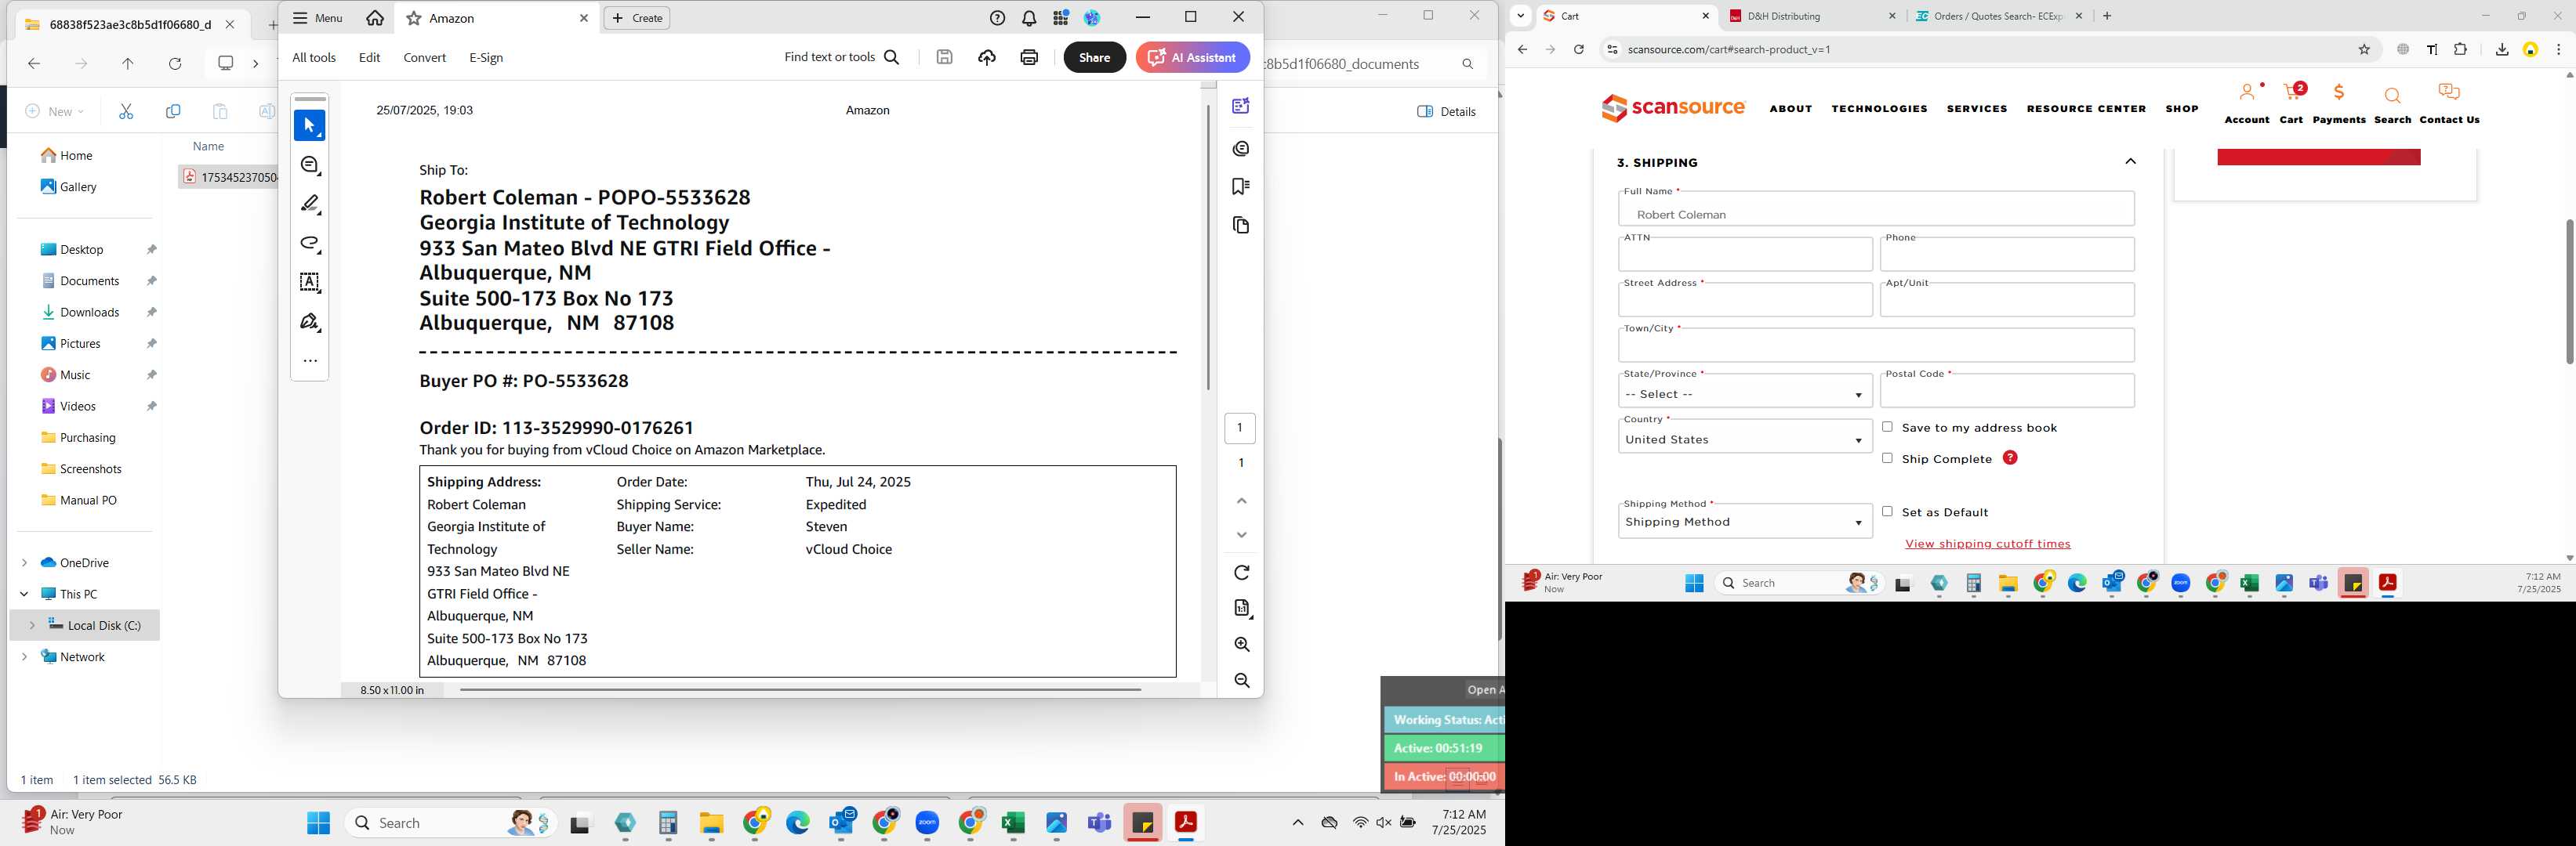Open Excel from the Windows taskbar
This screenshot has height=846, width=2576.
1013,823
